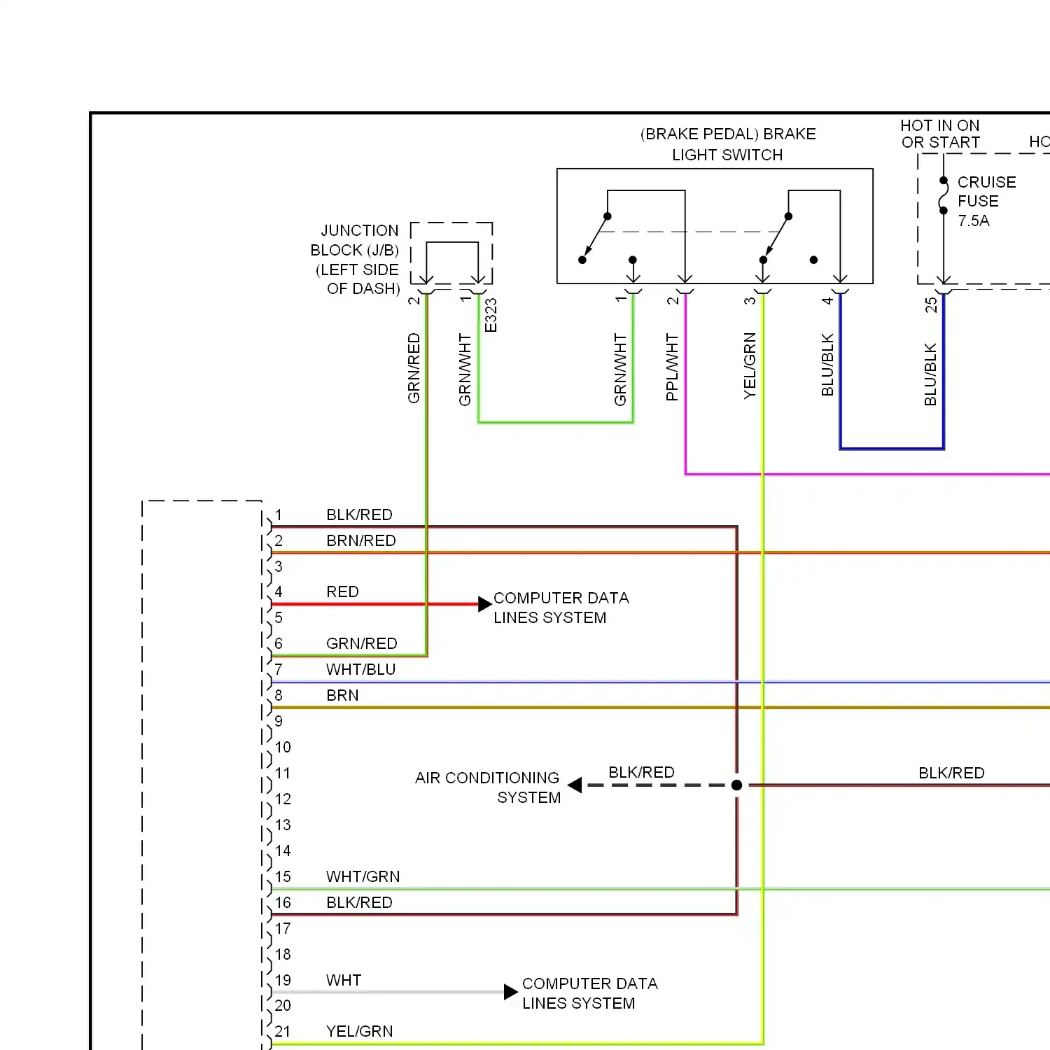Click the WHT label at pin 19
1050x1050 pixels.
344,980
